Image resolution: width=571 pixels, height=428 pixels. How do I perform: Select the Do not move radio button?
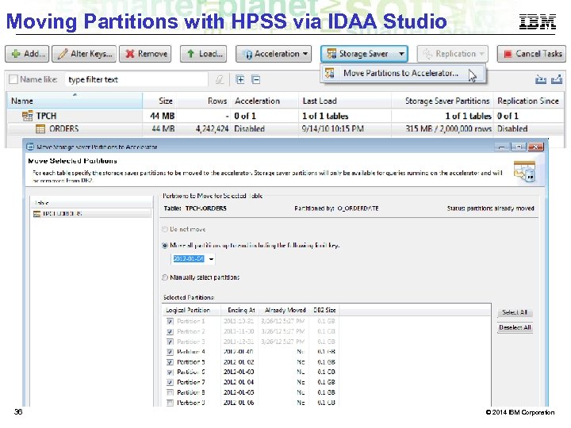(165, 229)
